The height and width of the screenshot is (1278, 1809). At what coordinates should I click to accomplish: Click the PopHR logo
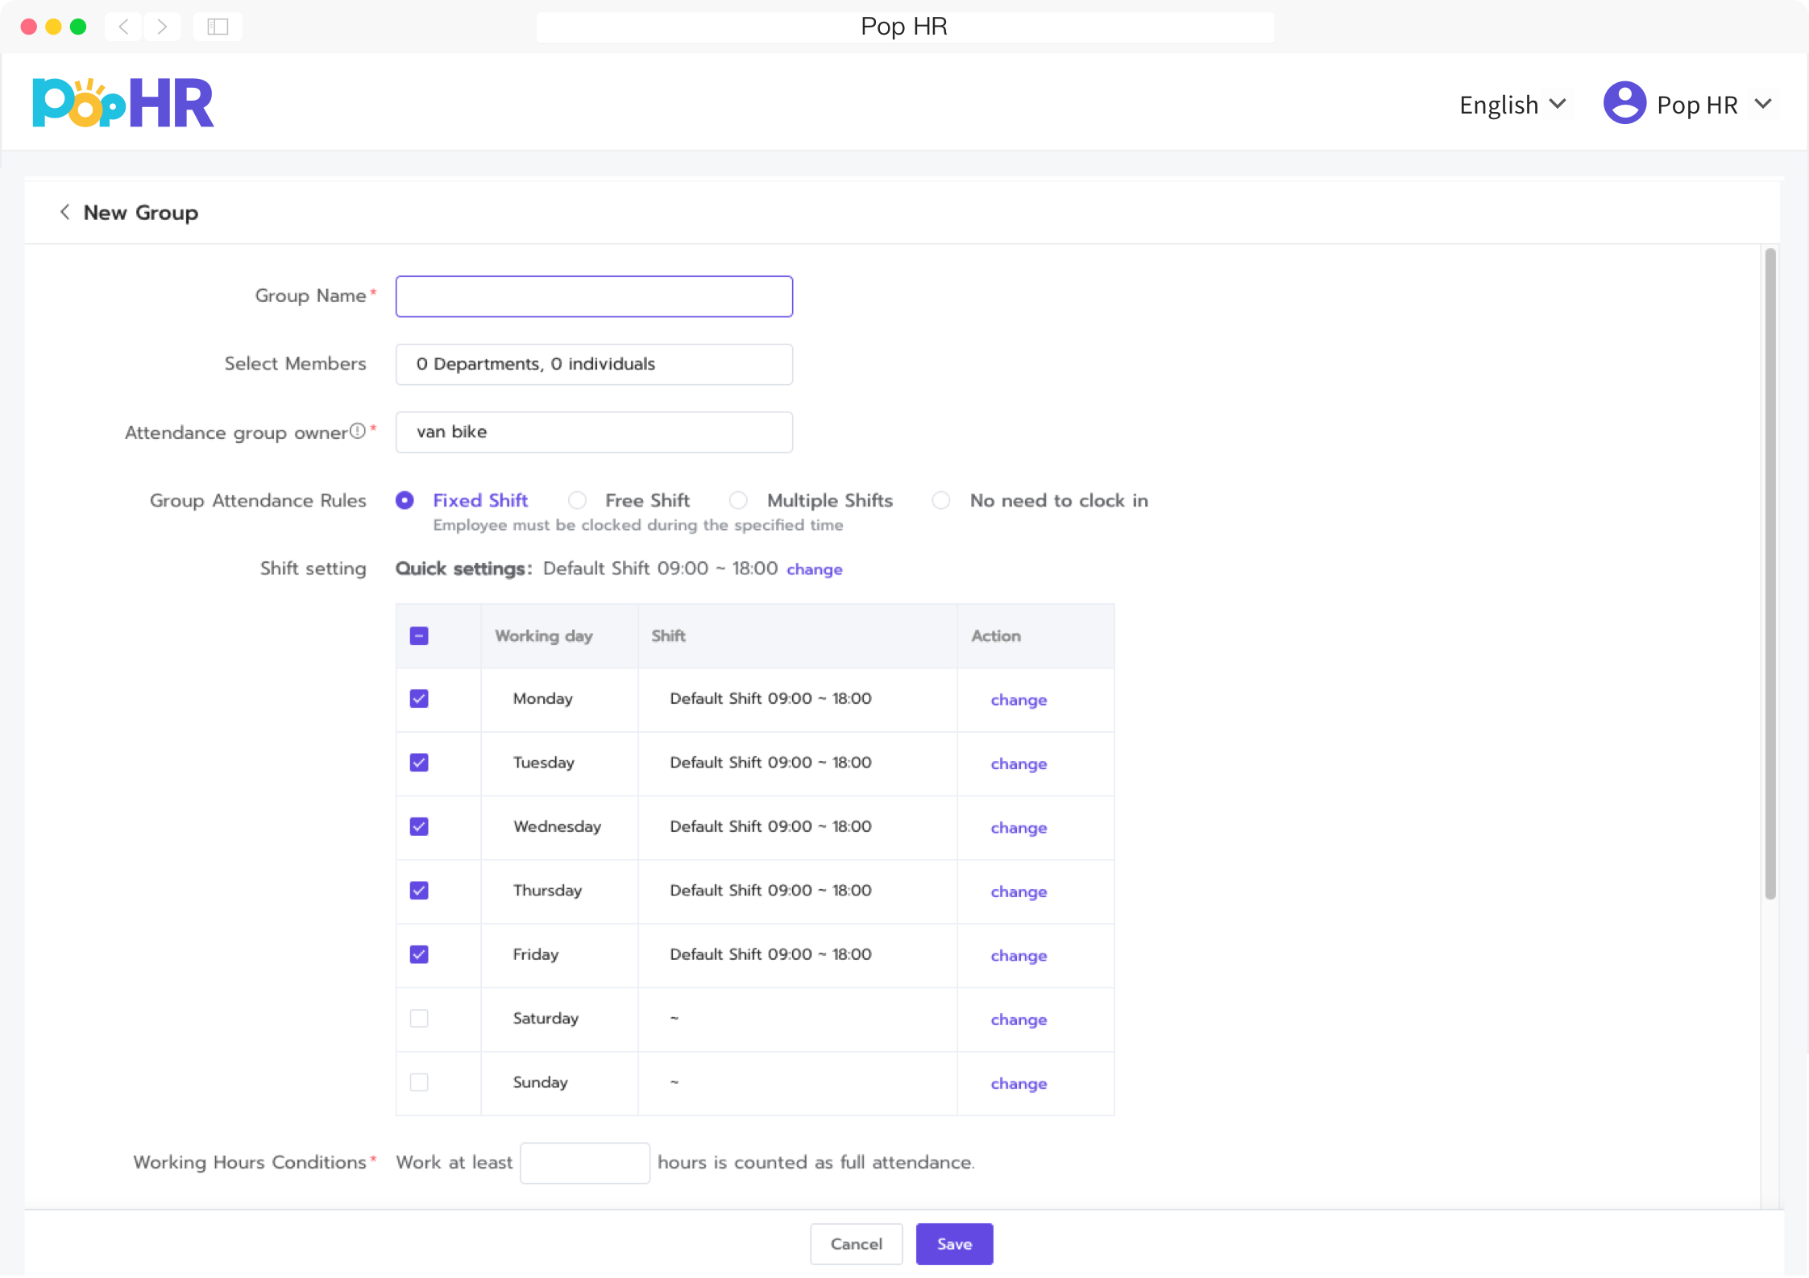click(122, 103)
